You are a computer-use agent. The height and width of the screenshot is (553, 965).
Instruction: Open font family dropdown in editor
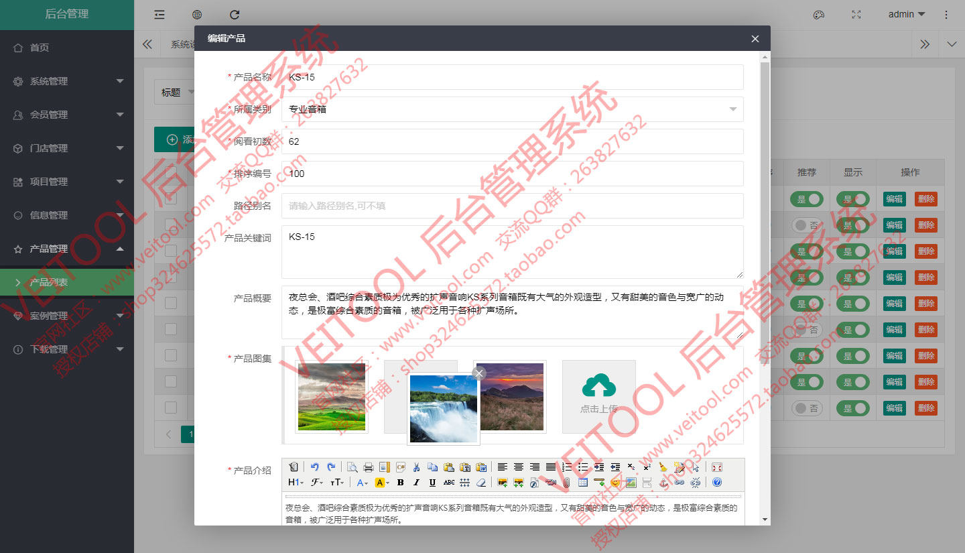pos(317,482)
